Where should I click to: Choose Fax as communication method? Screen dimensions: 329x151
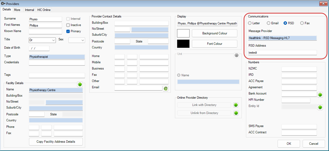coord(302,23)
